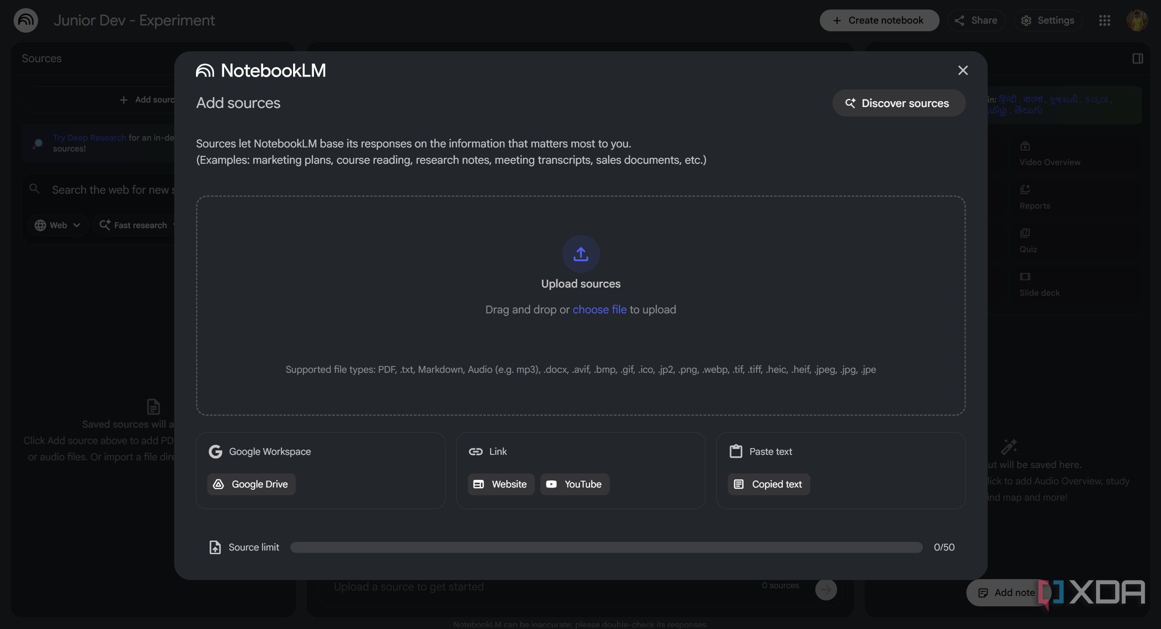Click the Paste text clipboard icon

tap(735, 452)
